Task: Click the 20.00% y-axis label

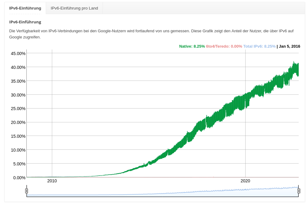Action: tap(18, 122)
